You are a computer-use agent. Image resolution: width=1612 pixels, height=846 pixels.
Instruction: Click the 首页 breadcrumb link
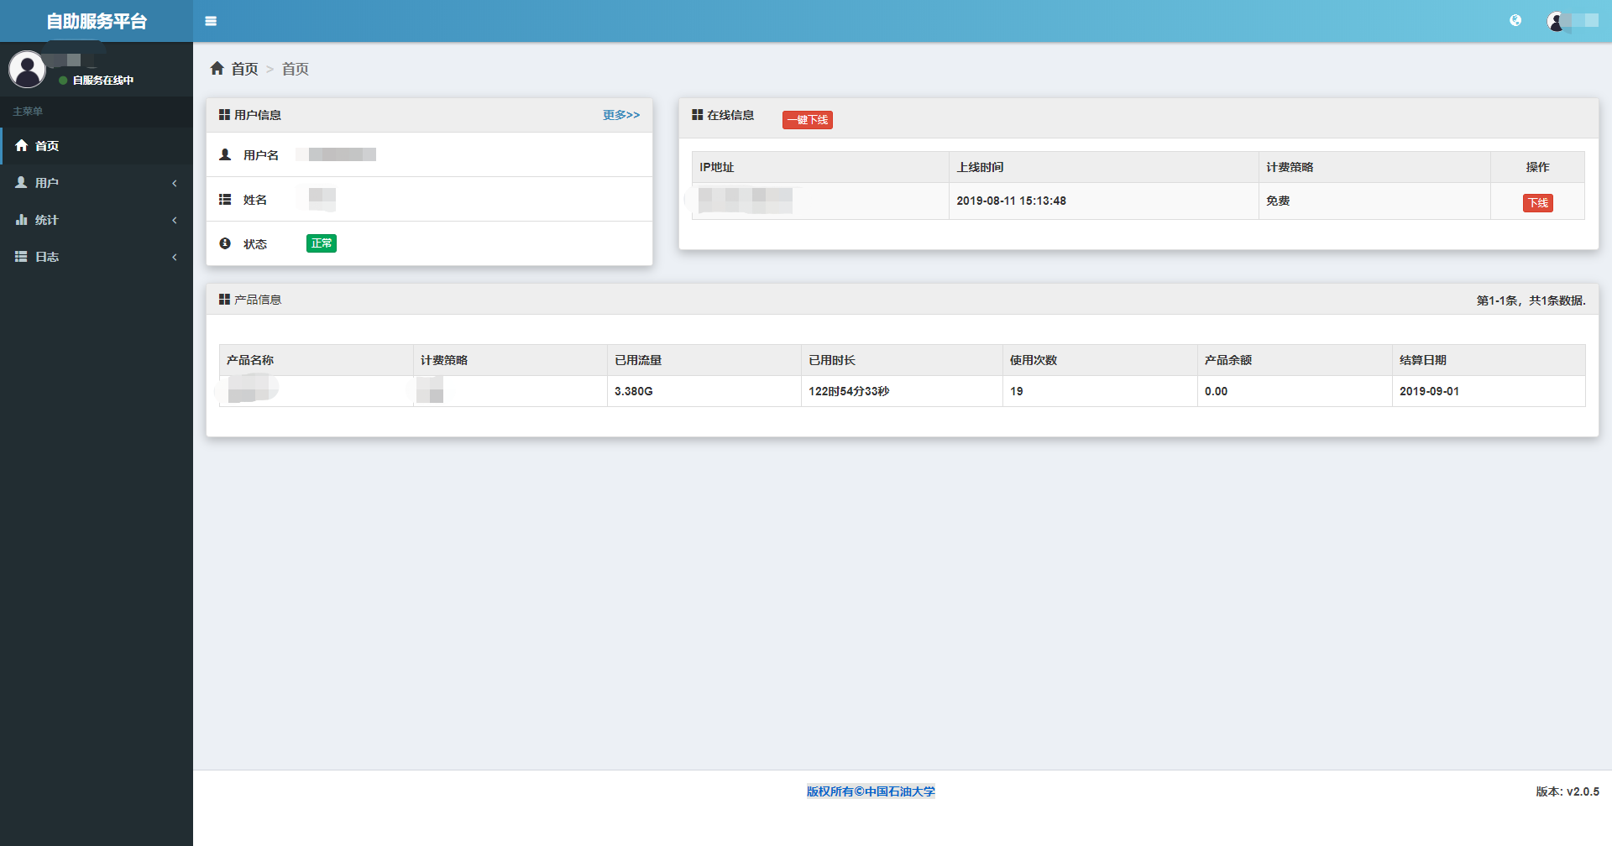point(244,69)
